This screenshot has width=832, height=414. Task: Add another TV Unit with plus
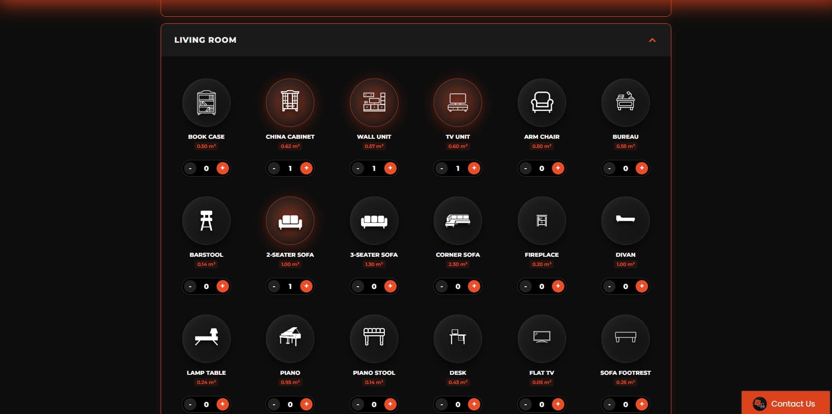tap(474, 168)
